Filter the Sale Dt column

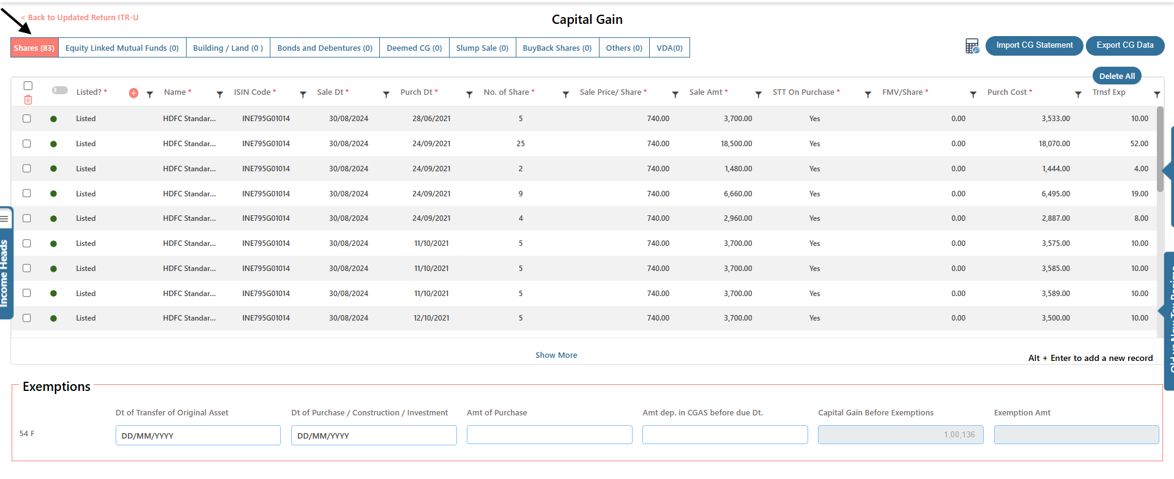click(386, 95)
